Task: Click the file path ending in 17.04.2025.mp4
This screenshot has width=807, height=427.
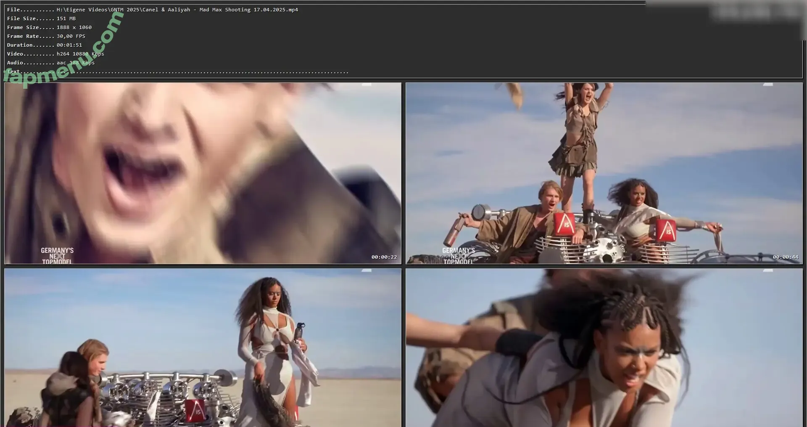Action: tap(177, 10)
